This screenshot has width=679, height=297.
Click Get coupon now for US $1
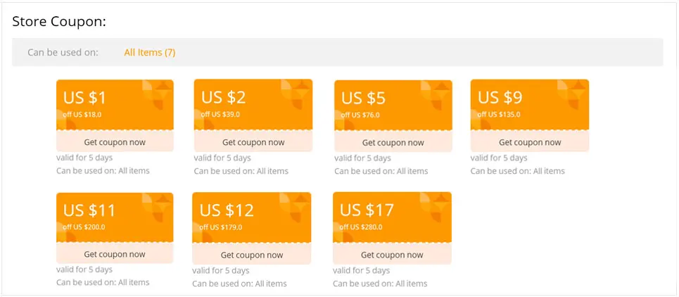pyautogui.click(x=115, y=142)
